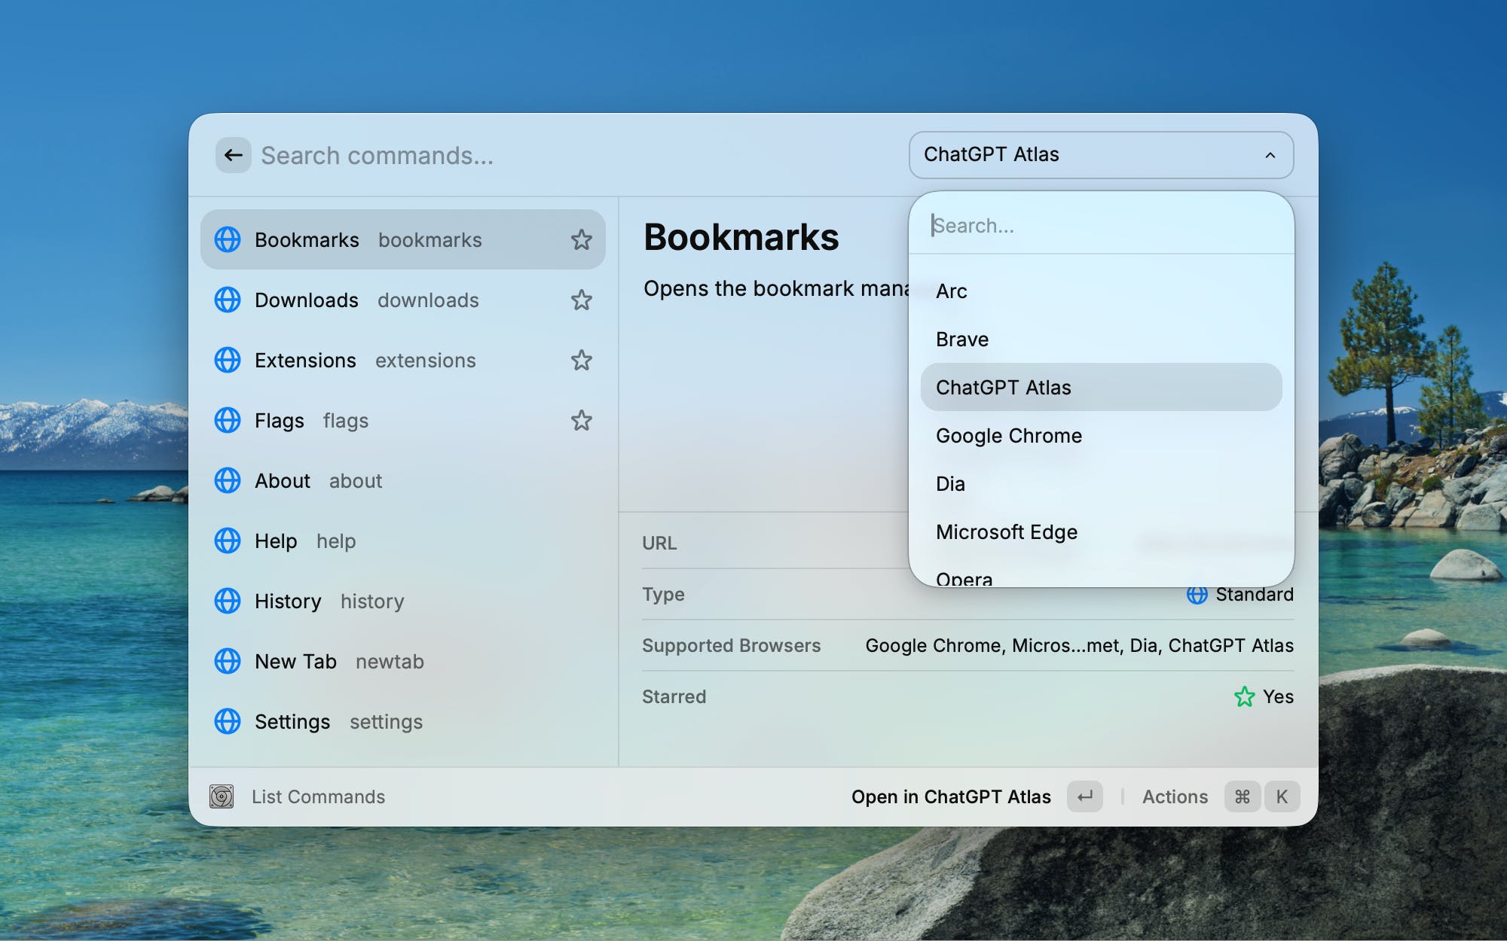
Task: Star the Extensions command
Action: pyautogui.click(x=581, y=361)
